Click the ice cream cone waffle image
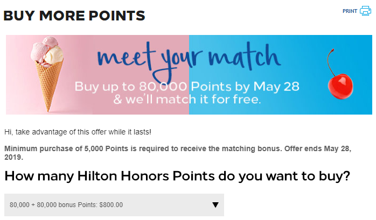This screenshot has height=220, width=376. pos(50,84)
